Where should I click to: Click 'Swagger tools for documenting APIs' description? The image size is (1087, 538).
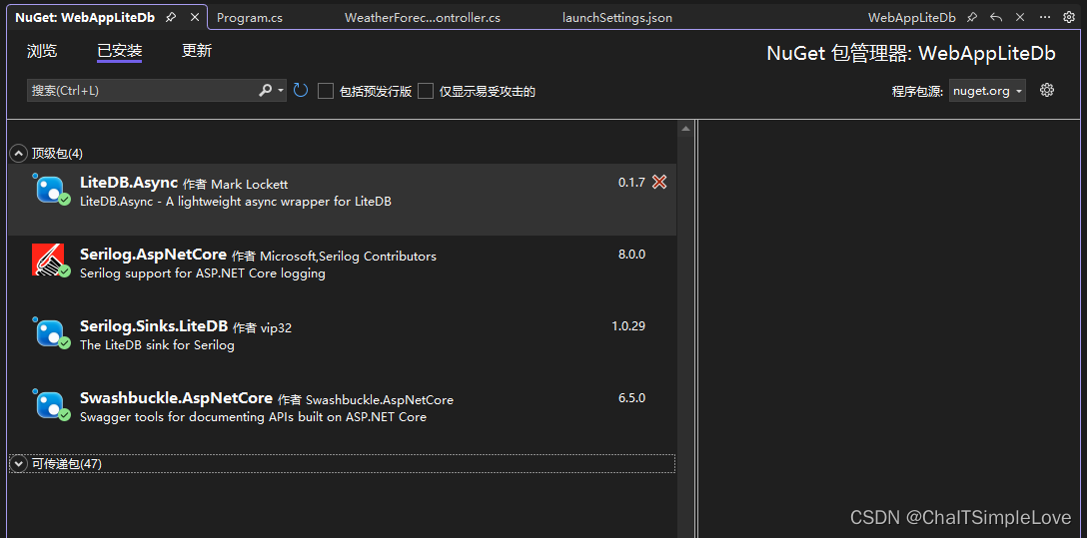253,417
